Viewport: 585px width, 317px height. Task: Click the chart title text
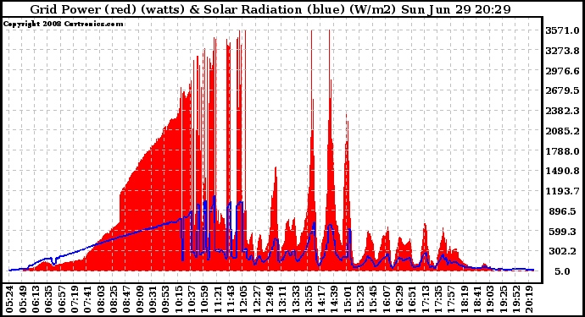coord(270,9)
